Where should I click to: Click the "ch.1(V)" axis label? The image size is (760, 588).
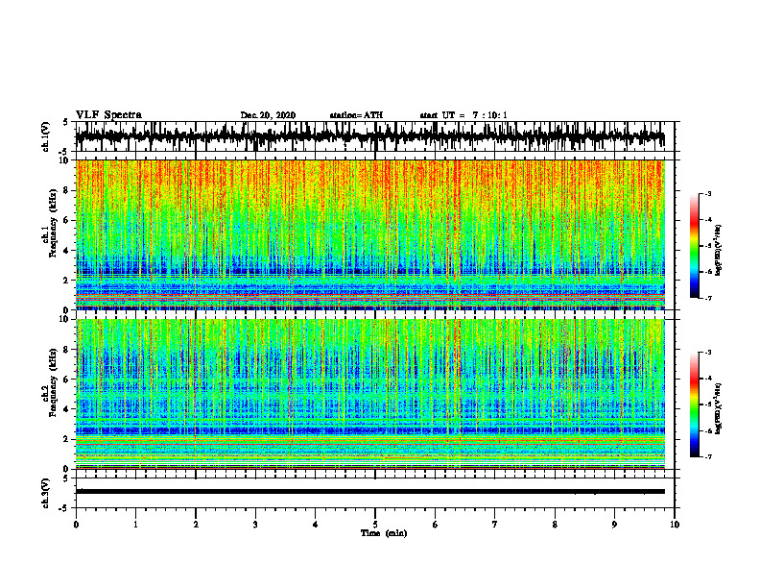coord(46,136)
